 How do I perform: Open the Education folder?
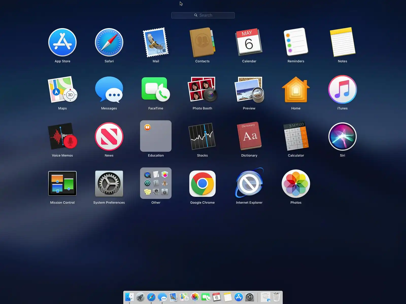pos(156,136)
